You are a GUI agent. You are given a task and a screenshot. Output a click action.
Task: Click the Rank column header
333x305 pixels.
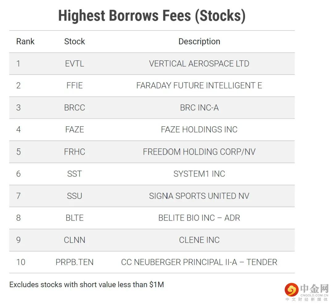click(25, 42)
